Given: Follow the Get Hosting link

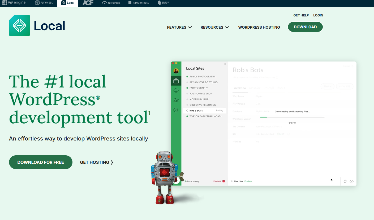Looking at the screenshot, I should pyautogui.click(x=97, y=162).
